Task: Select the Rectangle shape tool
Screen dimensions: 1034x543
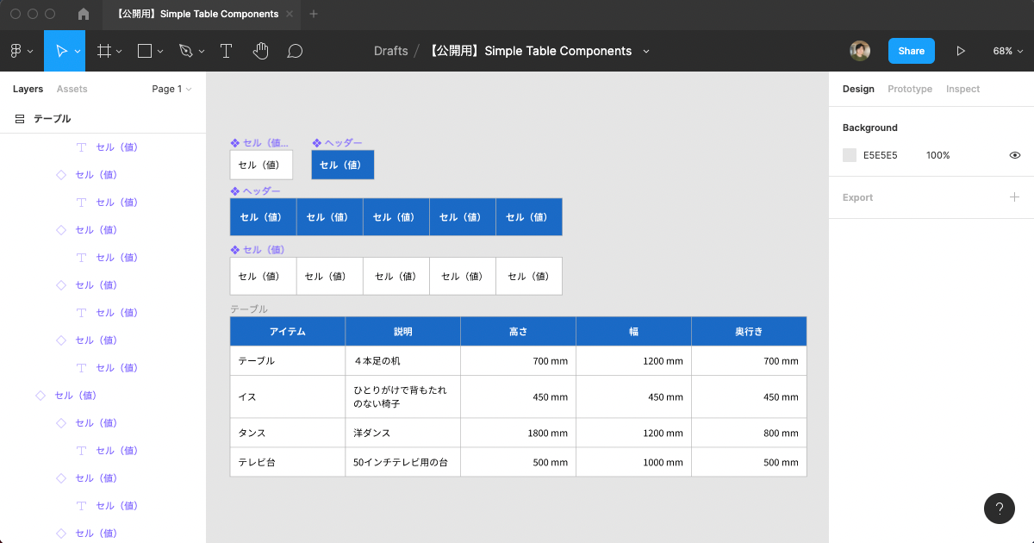Action: click(145, 51)
